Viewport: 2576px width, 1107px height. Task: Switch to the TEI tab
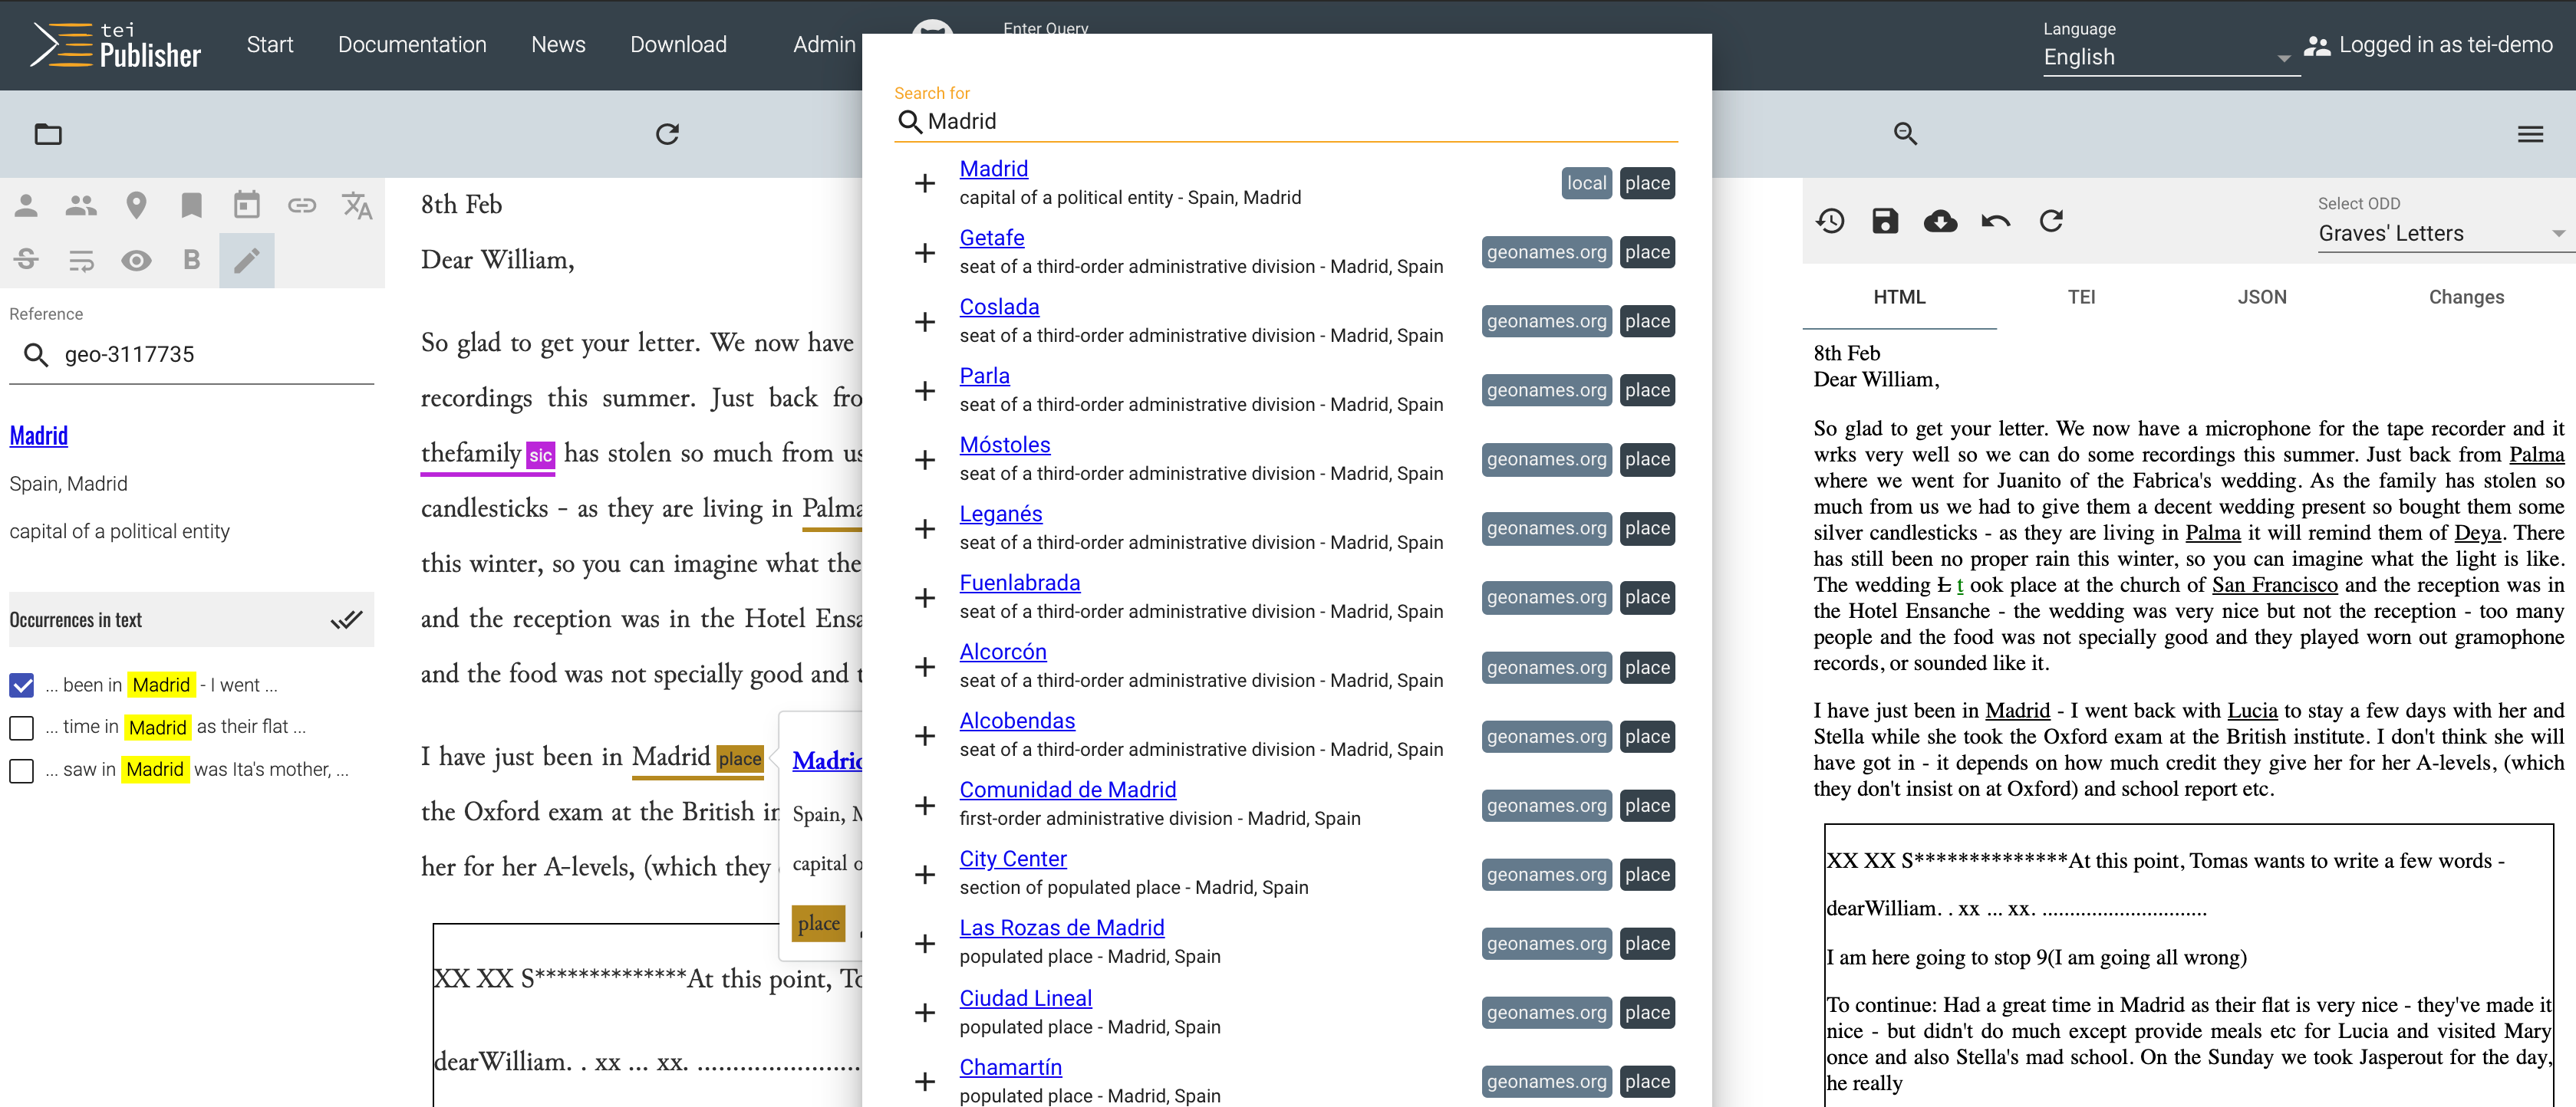tap(2081, 297)
